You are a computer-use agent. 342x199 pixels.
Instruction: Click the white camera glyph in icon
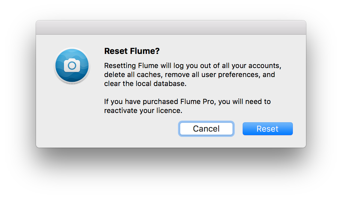[72, 65]
